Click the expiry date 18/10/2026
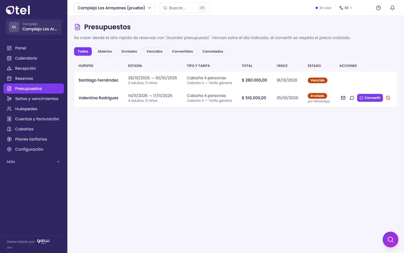The width and height of the screenshot is (404, 253). tap(287, 80)
